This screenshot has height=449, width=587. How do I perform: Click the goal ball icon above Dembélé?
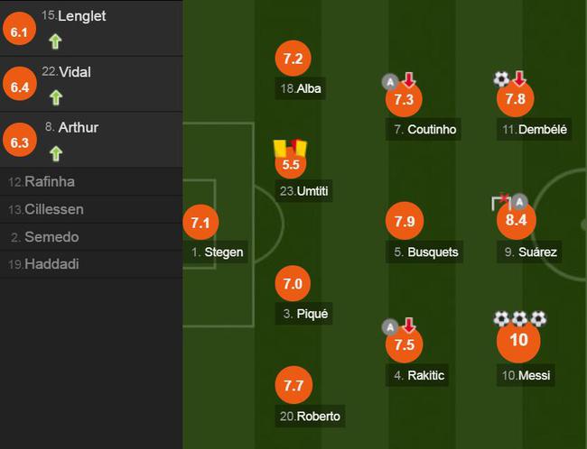tap(501, 80)
